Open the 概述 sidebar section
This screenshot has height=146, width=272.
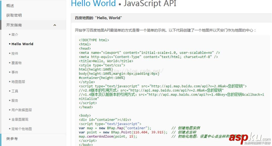10,6
